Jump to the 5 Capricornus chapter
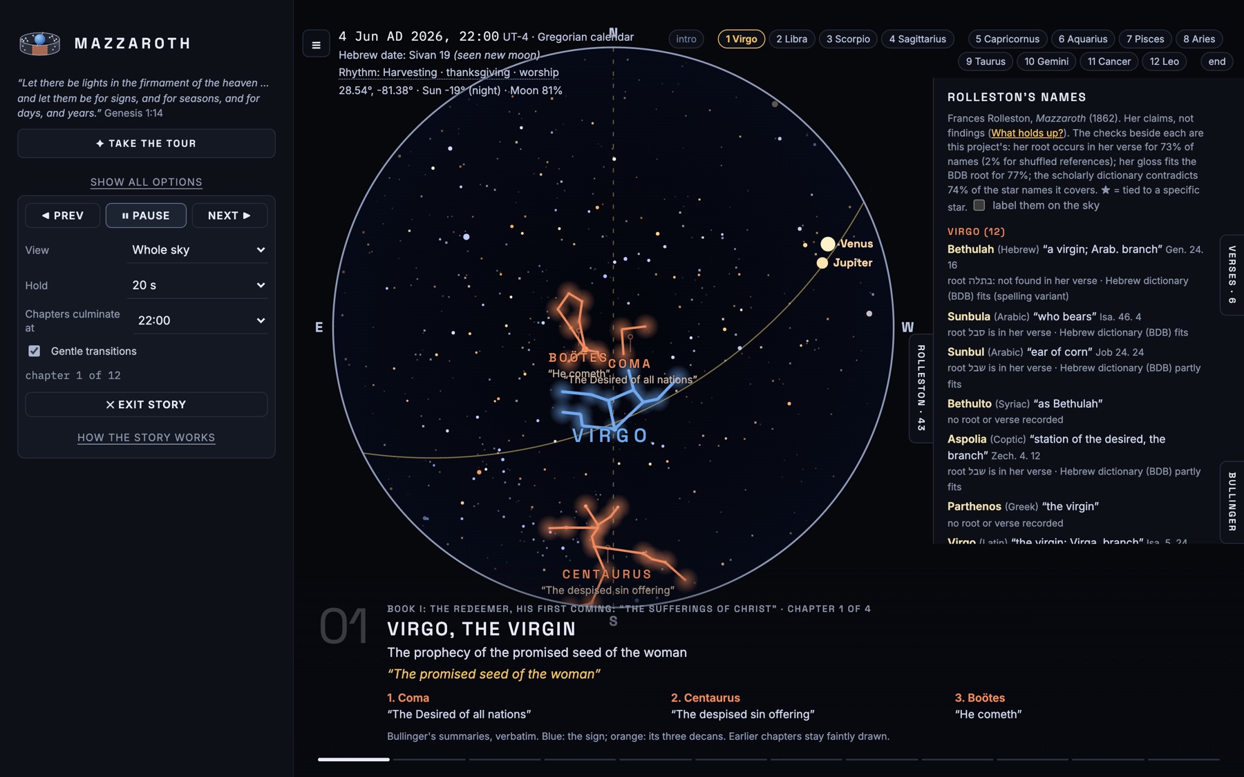This screenshot has height=777, width=1244. tap(1008, 39)
